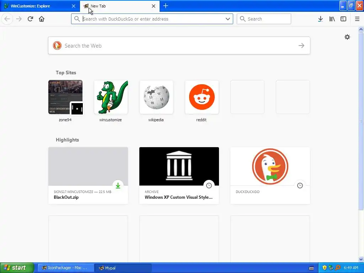Open the Windows Start menu
The height and width of the screenshot is (273, 364).
(17, 268)
